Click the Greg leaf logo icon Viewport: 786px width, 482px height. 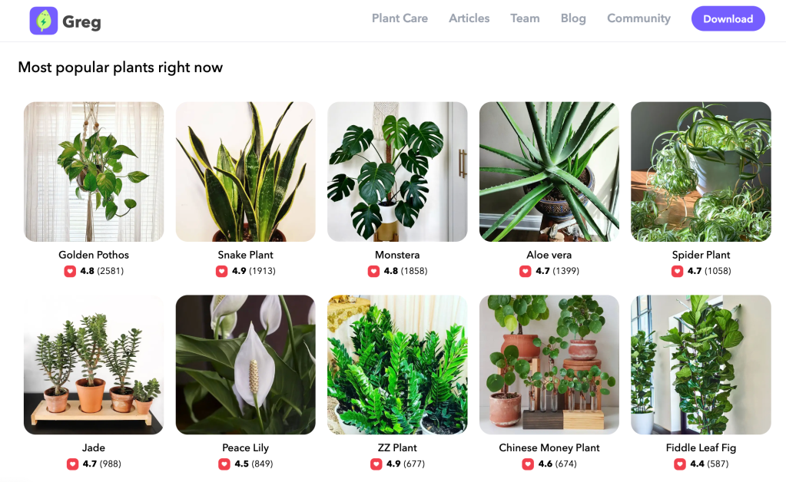(44, 21)
